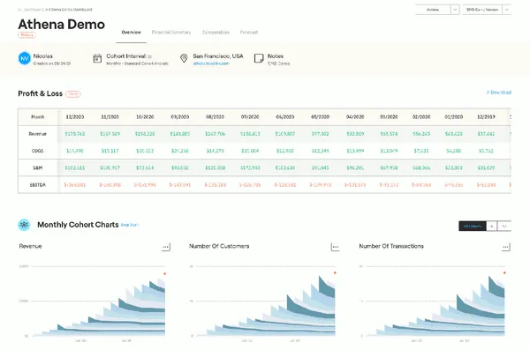Image resolution: width=530 pixels, height=350 pixels.
Task: Open the Deep Dive link
Action: point(130,225)
